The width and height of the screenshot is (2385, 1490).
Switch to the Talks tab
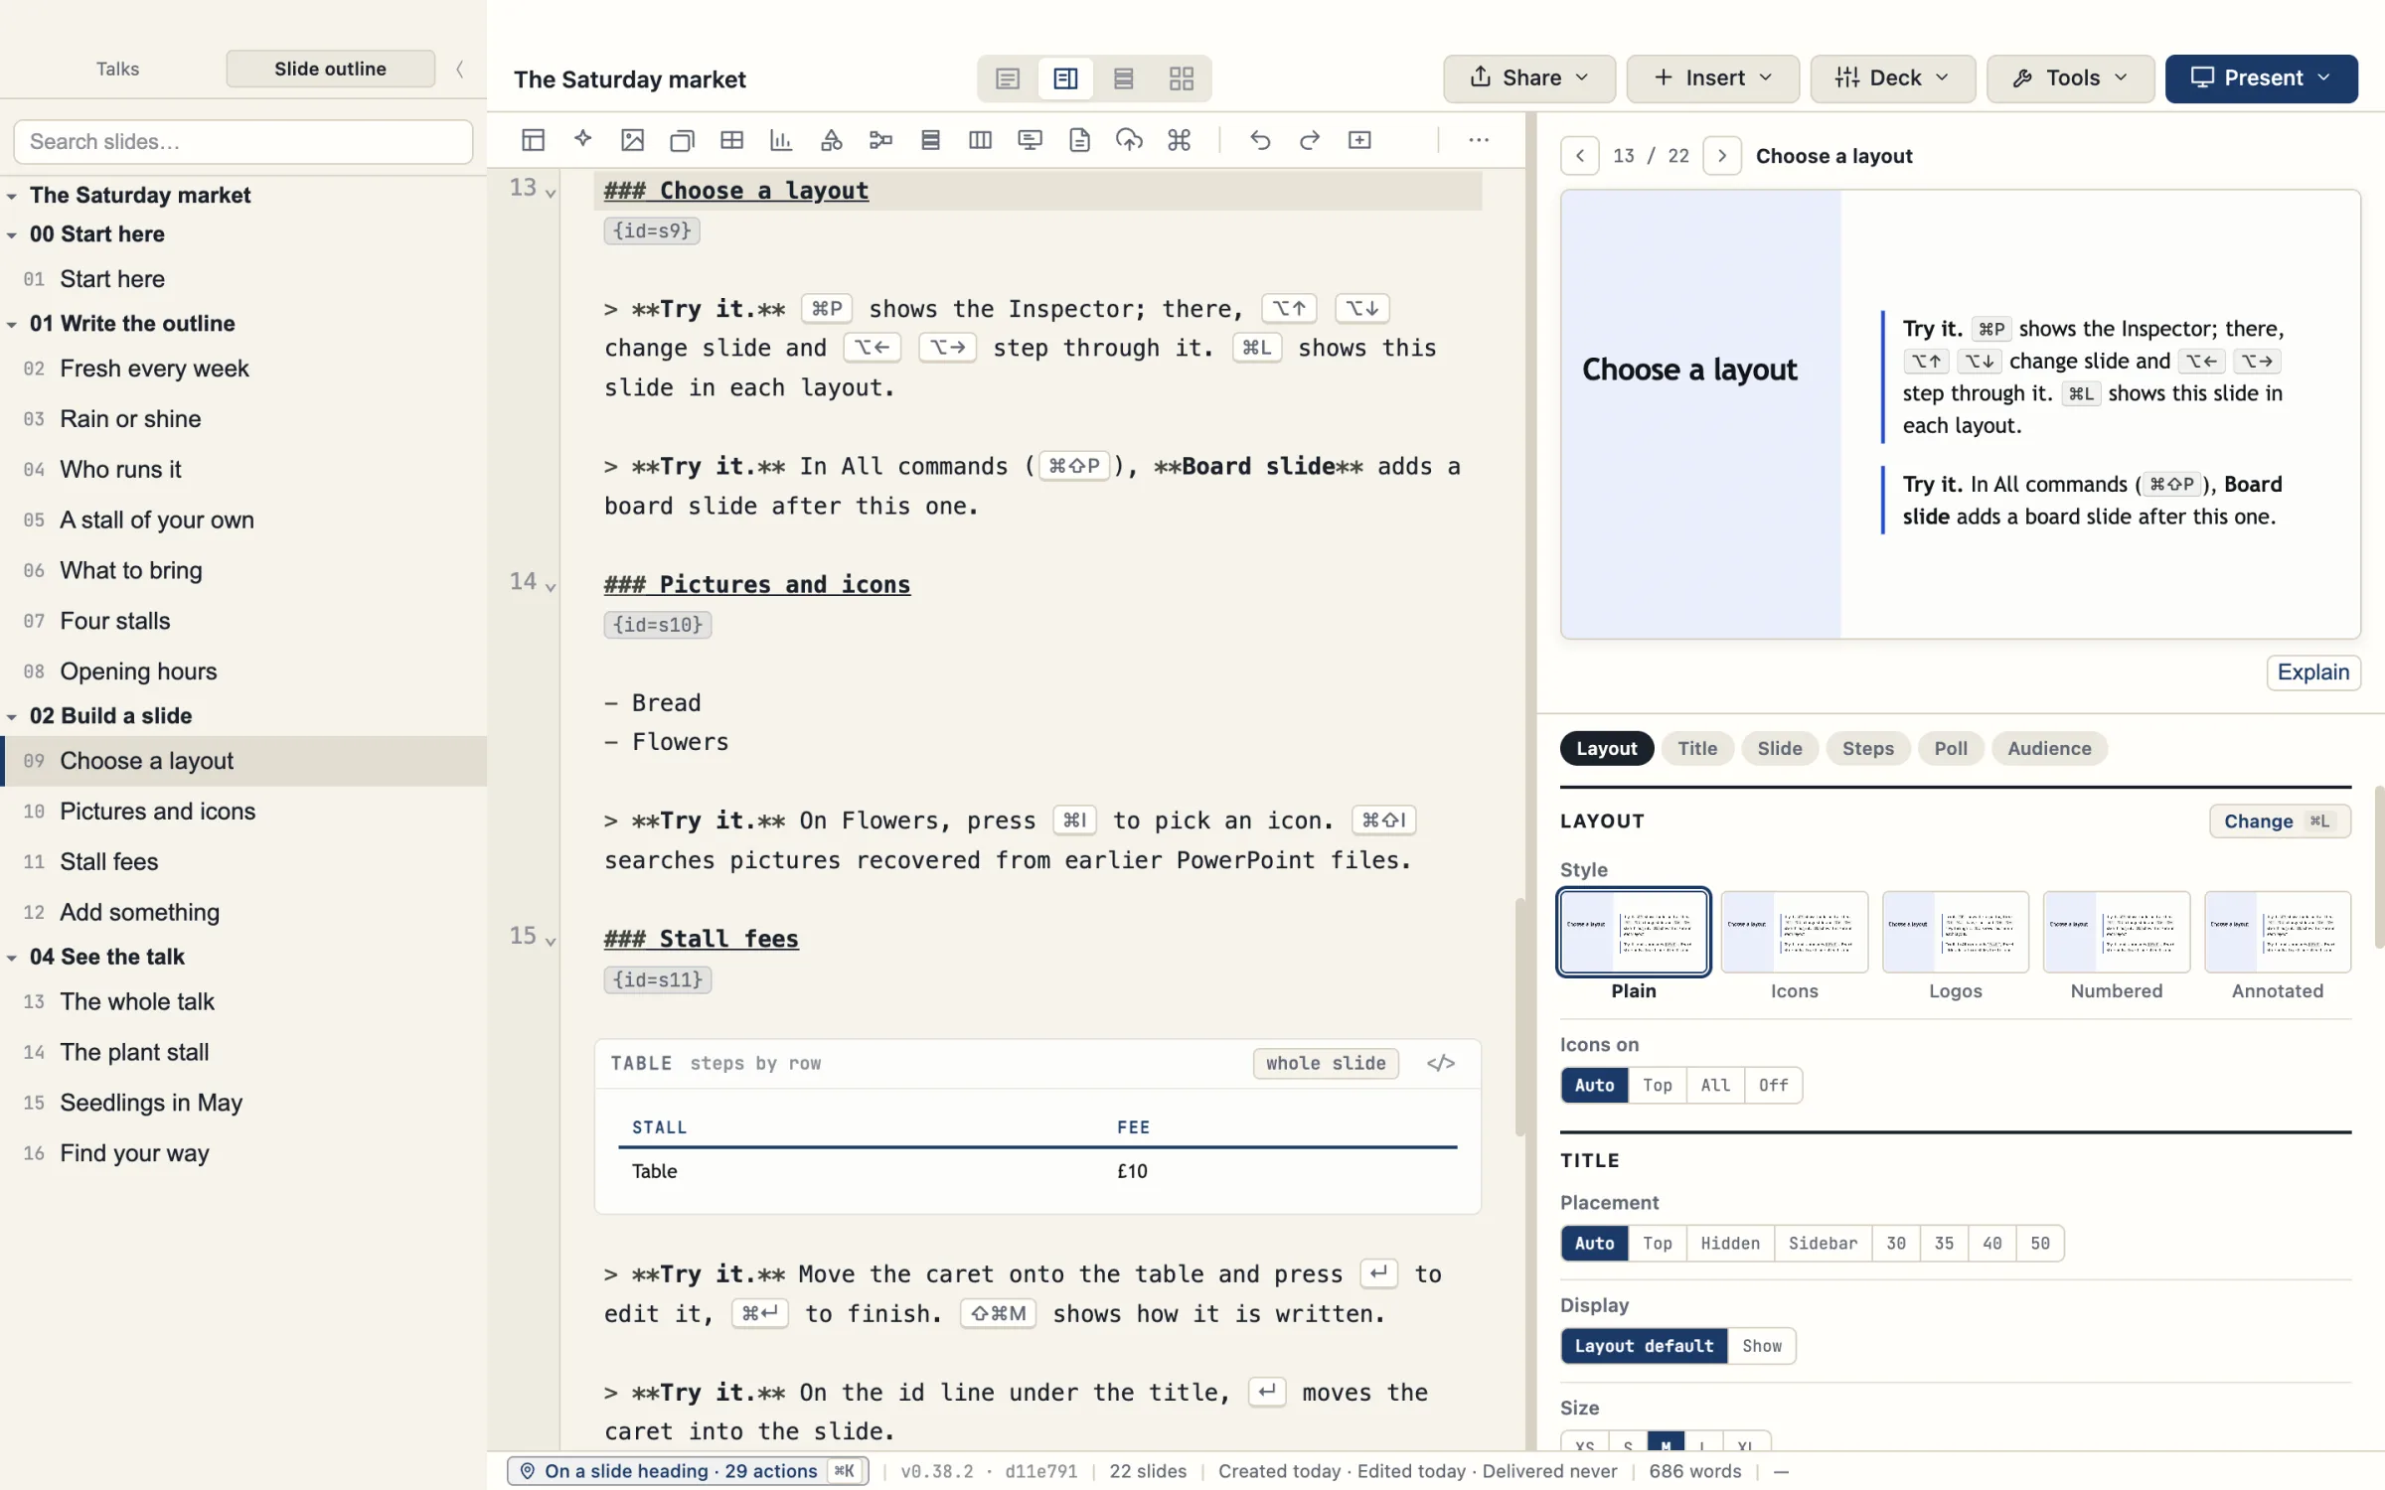click(117, 69)
